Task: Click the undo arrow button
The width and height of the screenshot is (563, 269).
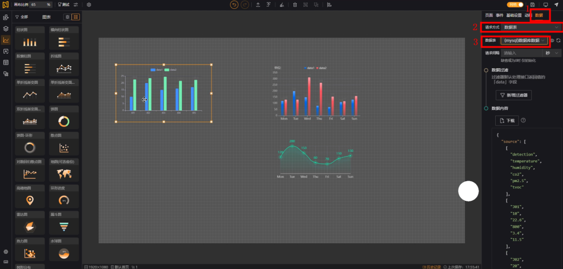Action: pos(234,5)
